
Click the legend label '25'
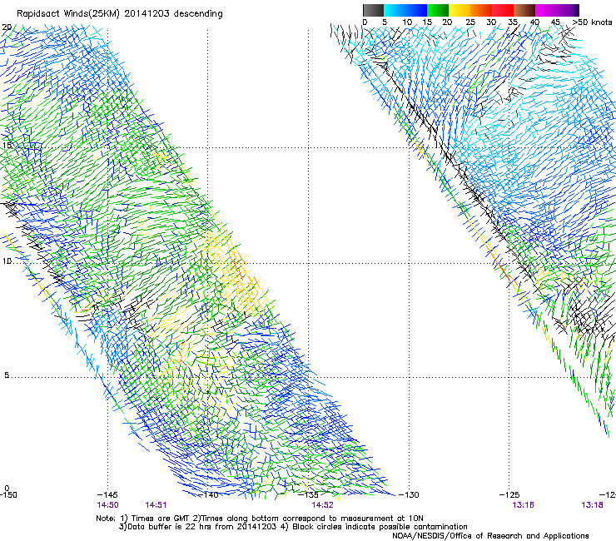[469, 22]
